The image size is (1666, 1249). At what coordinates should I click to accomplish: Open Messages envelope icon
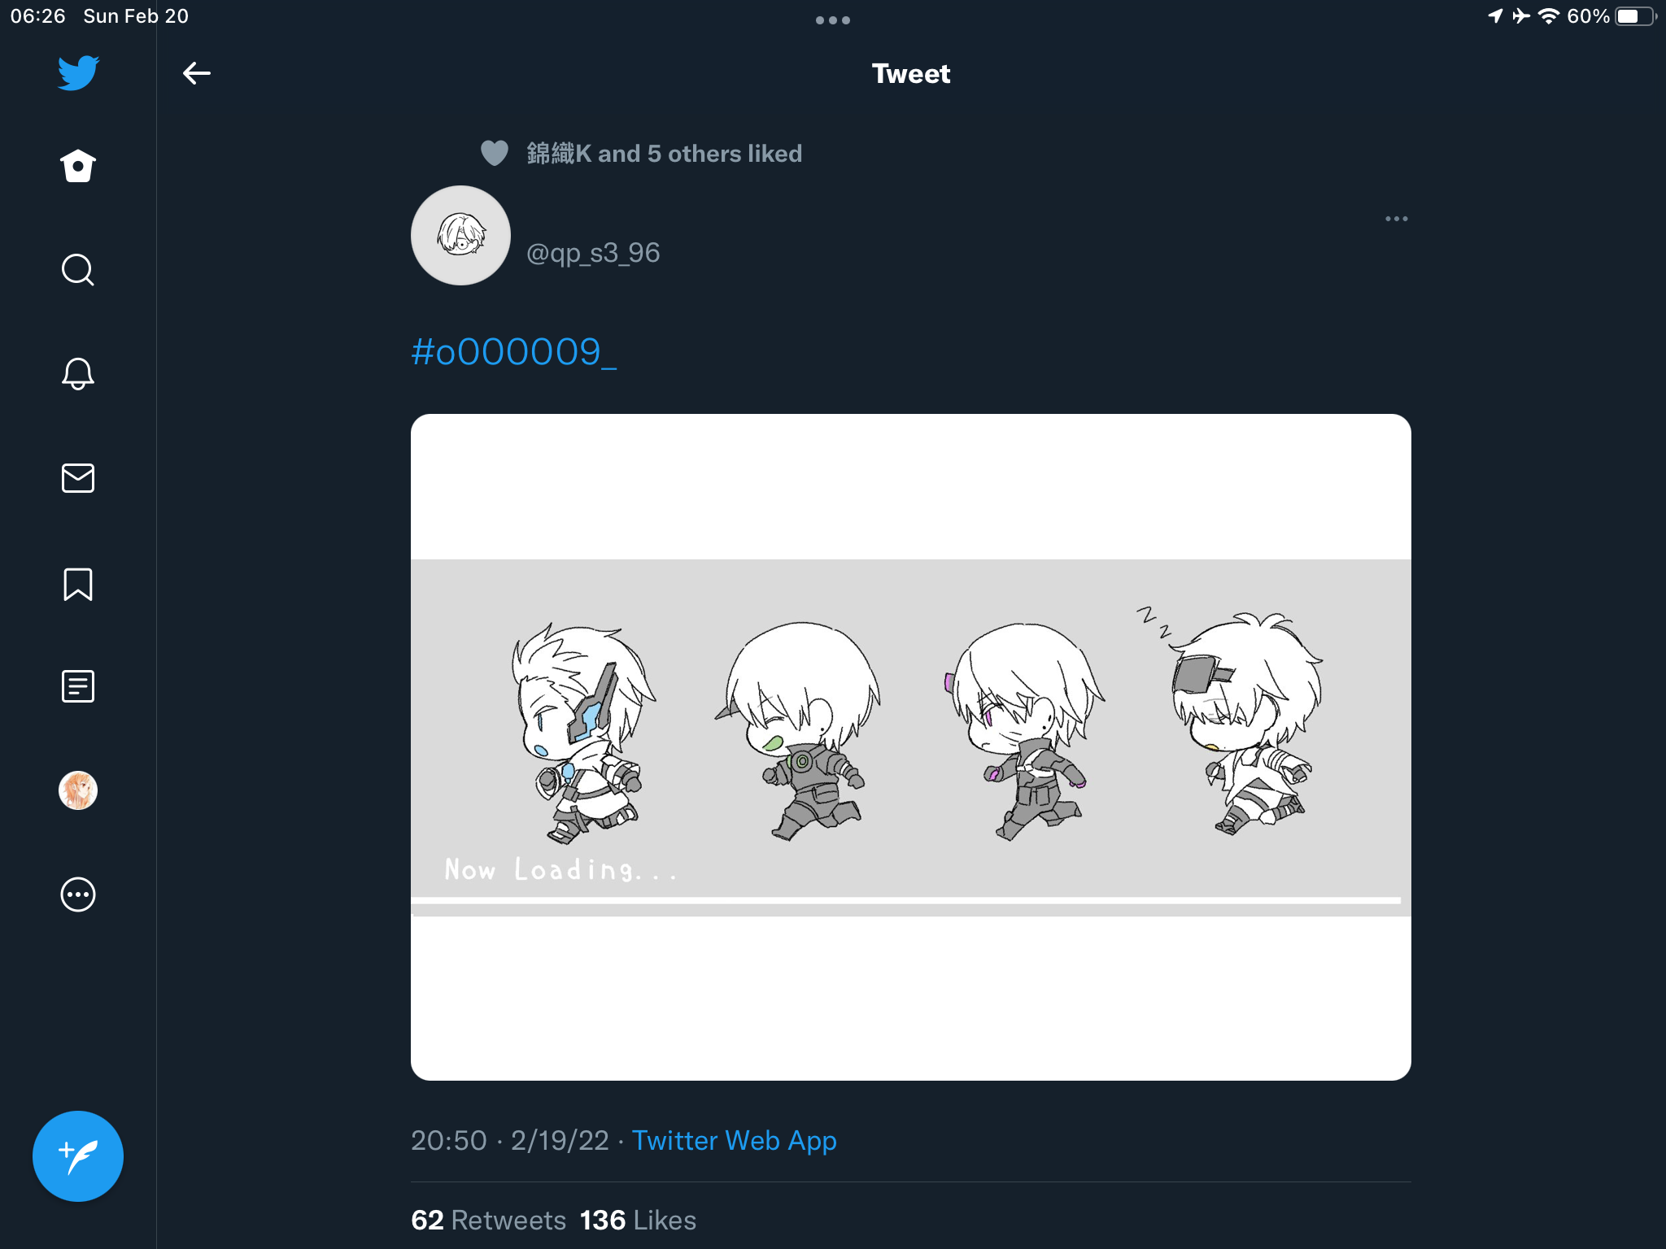78,478
